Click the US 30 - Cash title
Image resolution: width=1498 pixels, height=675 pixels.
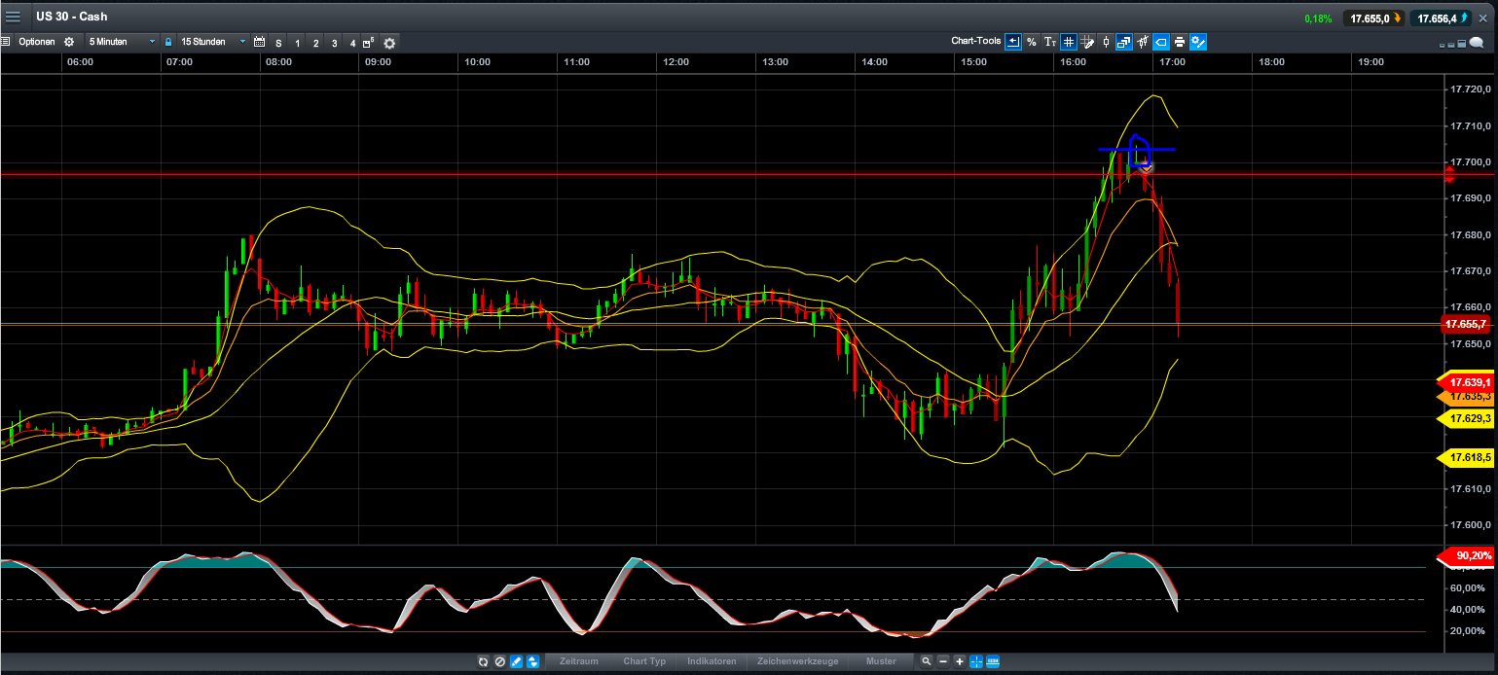click(x=72, y=17)
